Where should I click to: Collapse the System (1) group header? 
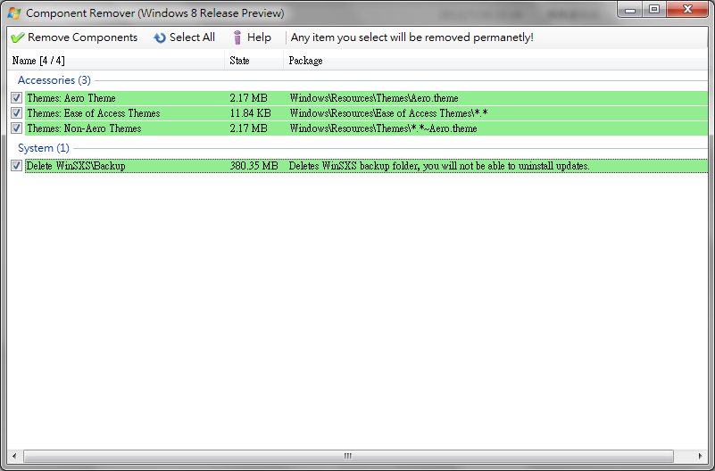point(44,148)
